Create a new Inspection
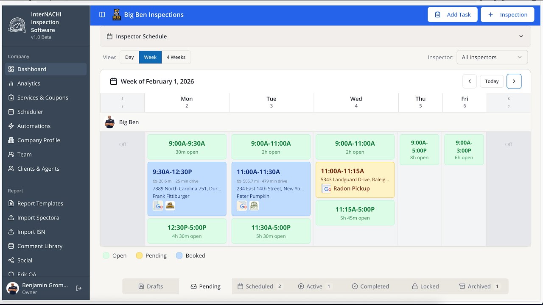Image resolution: width=543 pixels, height=305 pixels. click(x=507, y=14)
